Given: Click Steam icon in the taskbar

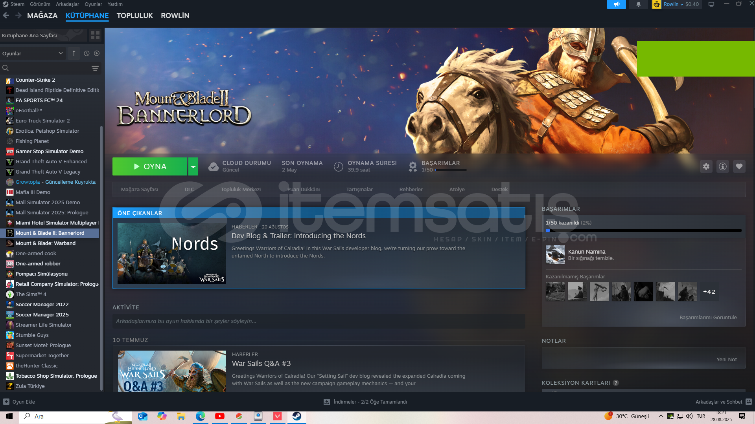Looking at the screenshot, I should pyautogui.click(x=297, y=416).
